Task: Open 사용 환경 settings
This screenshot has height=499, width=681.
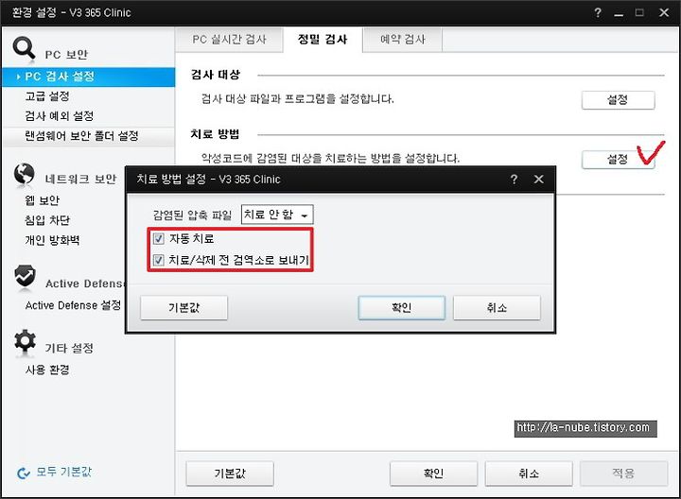Action: [x=47, y=370]
